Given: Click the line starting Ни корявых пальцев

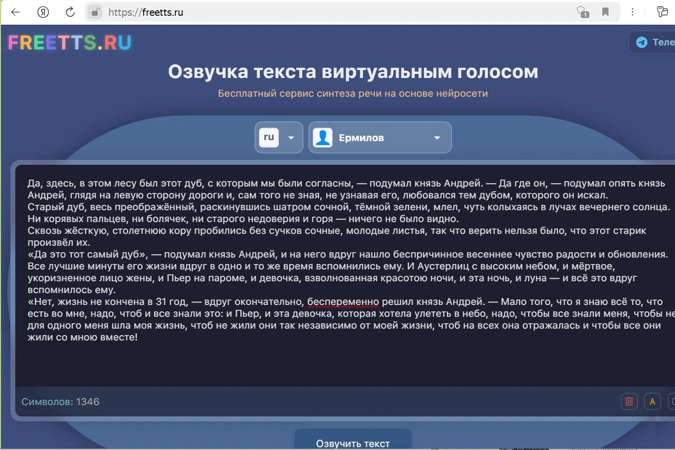Looking at the screenshot, I should point(243,219).
